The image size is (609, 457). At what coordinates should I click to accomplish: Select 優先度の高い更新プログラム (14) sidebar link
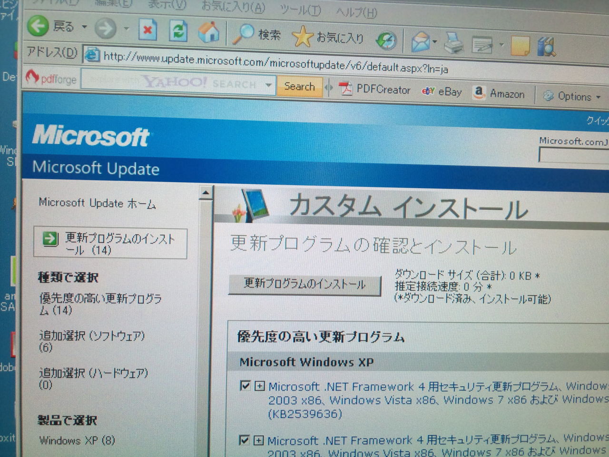point(100,304)
